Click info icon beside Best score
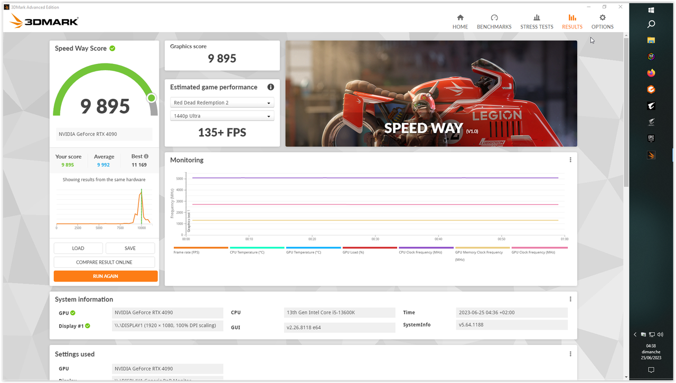The image size is (676, 383). pyautogui.click(x=146, y=156)
